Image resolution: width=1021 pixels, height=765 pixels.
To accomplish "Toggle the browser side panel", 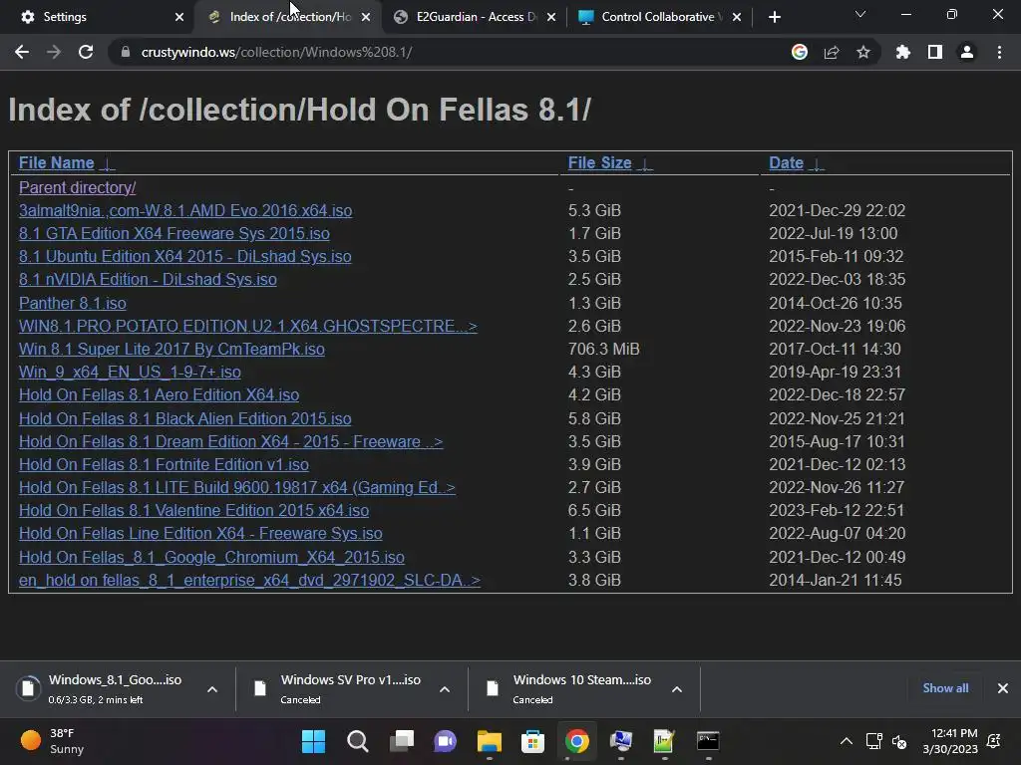I will pyautogui.click(x=935, y=52).
